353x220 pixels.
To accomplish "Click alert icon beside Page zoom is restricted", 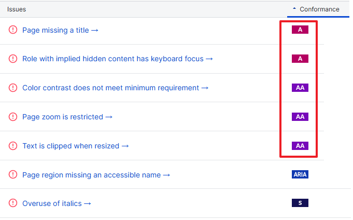I will tap(13, 117).
